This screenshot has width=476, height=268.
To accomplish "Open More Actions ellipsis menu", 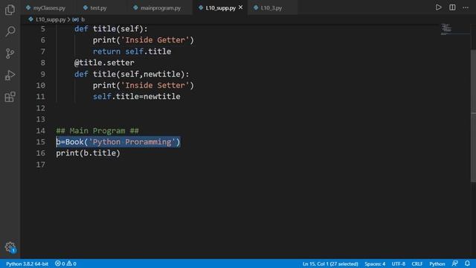I will pyautogui.click(x=466, y=7).
